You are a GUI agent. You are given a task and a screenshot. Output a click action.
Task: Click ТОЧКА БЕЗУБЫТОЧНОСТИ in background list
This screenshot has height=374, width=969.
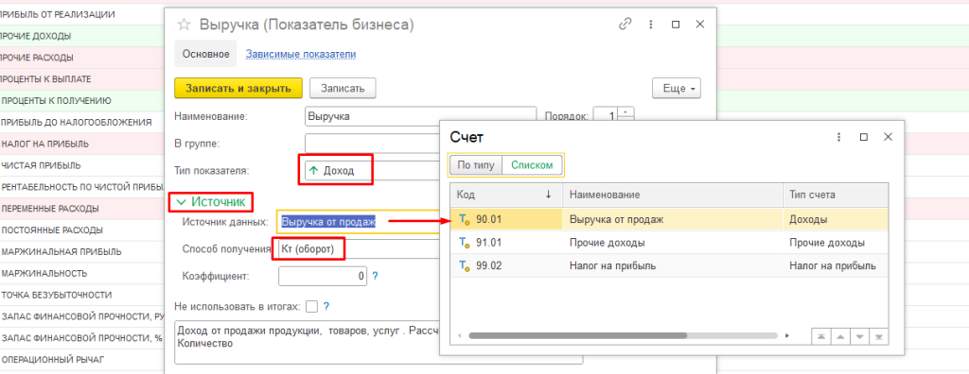(57, 295)
